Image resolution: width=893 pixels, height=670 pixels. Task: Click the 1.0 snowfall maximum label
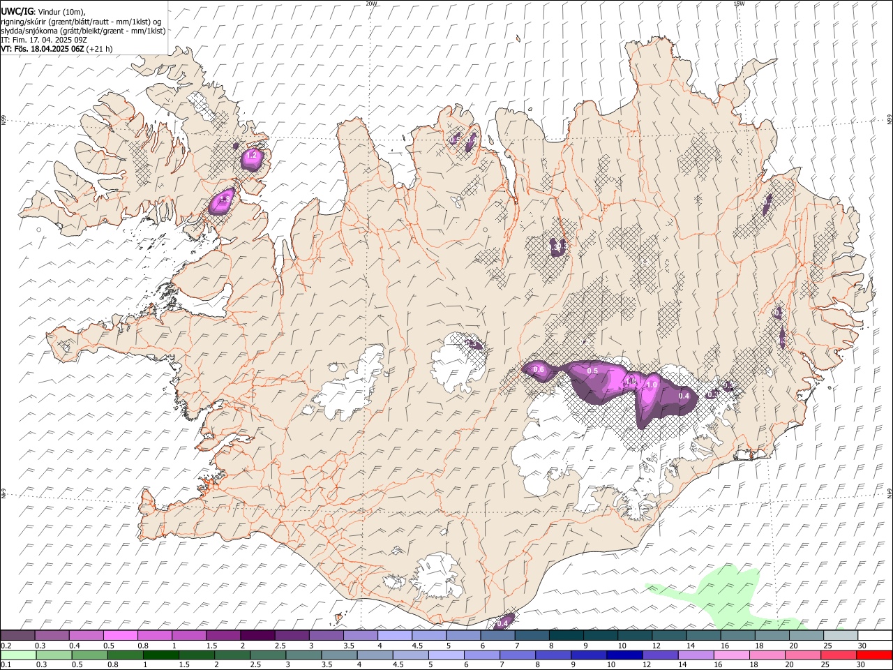point(652,385)
